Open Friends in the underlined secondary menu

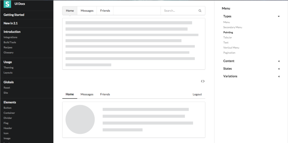(105, 94)
